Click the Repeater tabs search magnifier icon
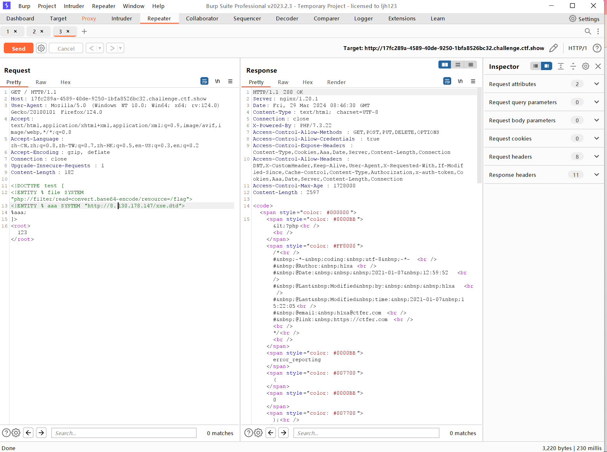This screenshot has height=452, width=607. [x=588, y=31]
